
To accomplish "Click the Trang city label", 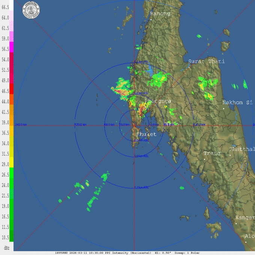I will tap(212, 153).
